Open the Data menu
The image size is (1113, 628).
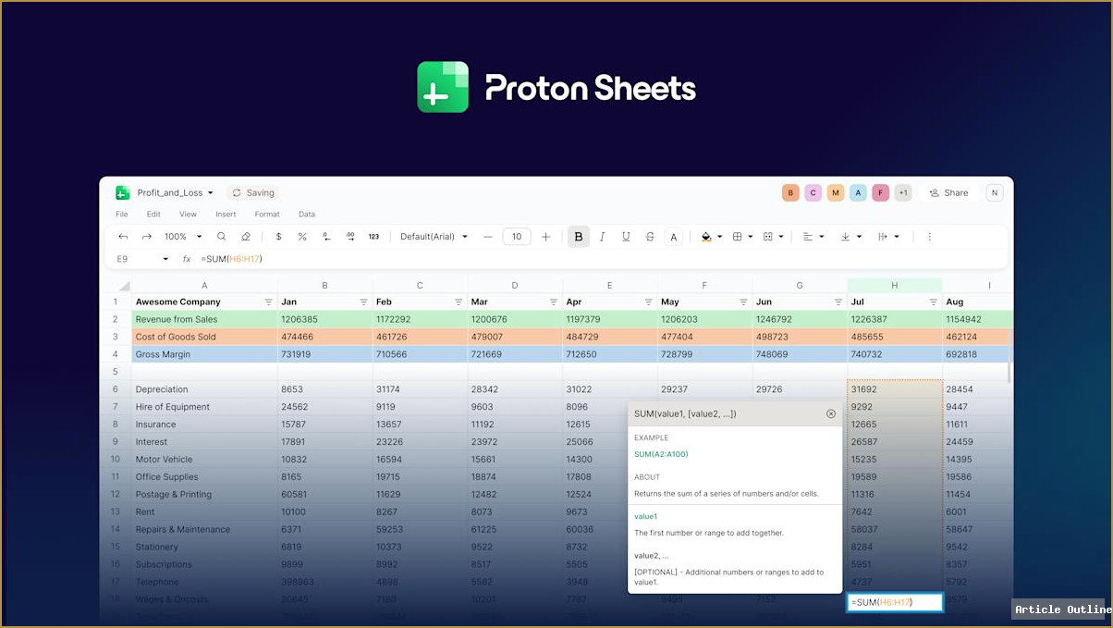click(307, 214)
